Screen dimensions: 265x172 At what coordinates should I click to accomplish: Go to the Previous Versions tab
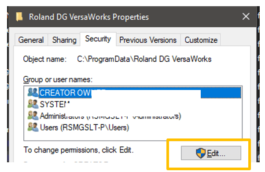click(148, 40)
